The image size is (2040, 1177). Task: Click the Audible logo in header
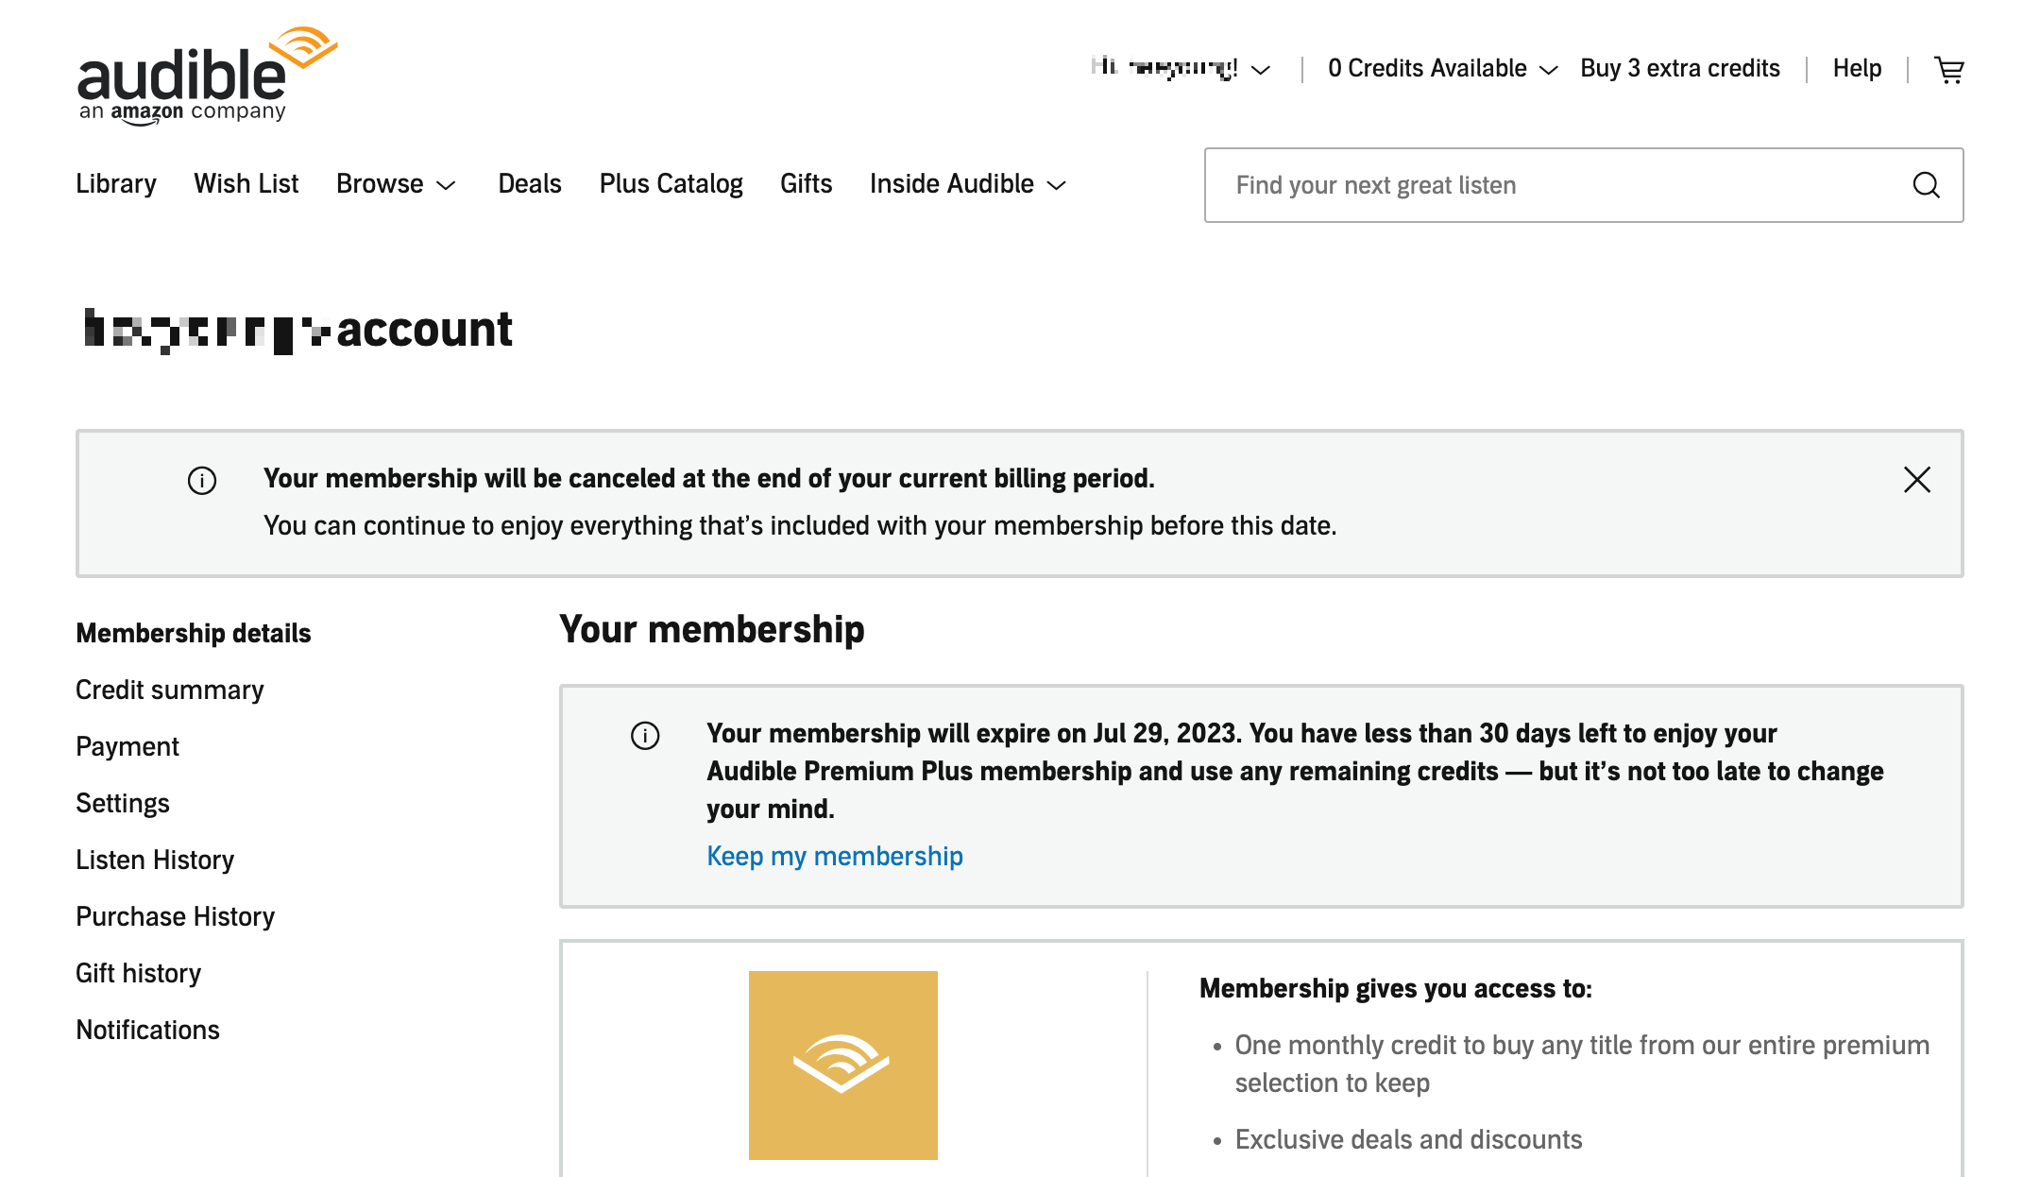(207, 76)
